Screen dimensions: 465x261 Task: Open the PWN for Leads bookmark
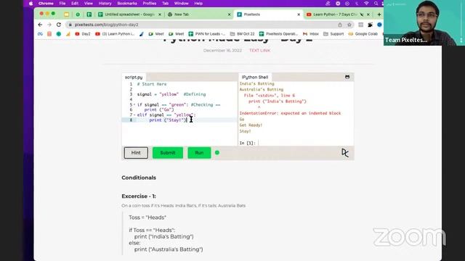(206, 34)
